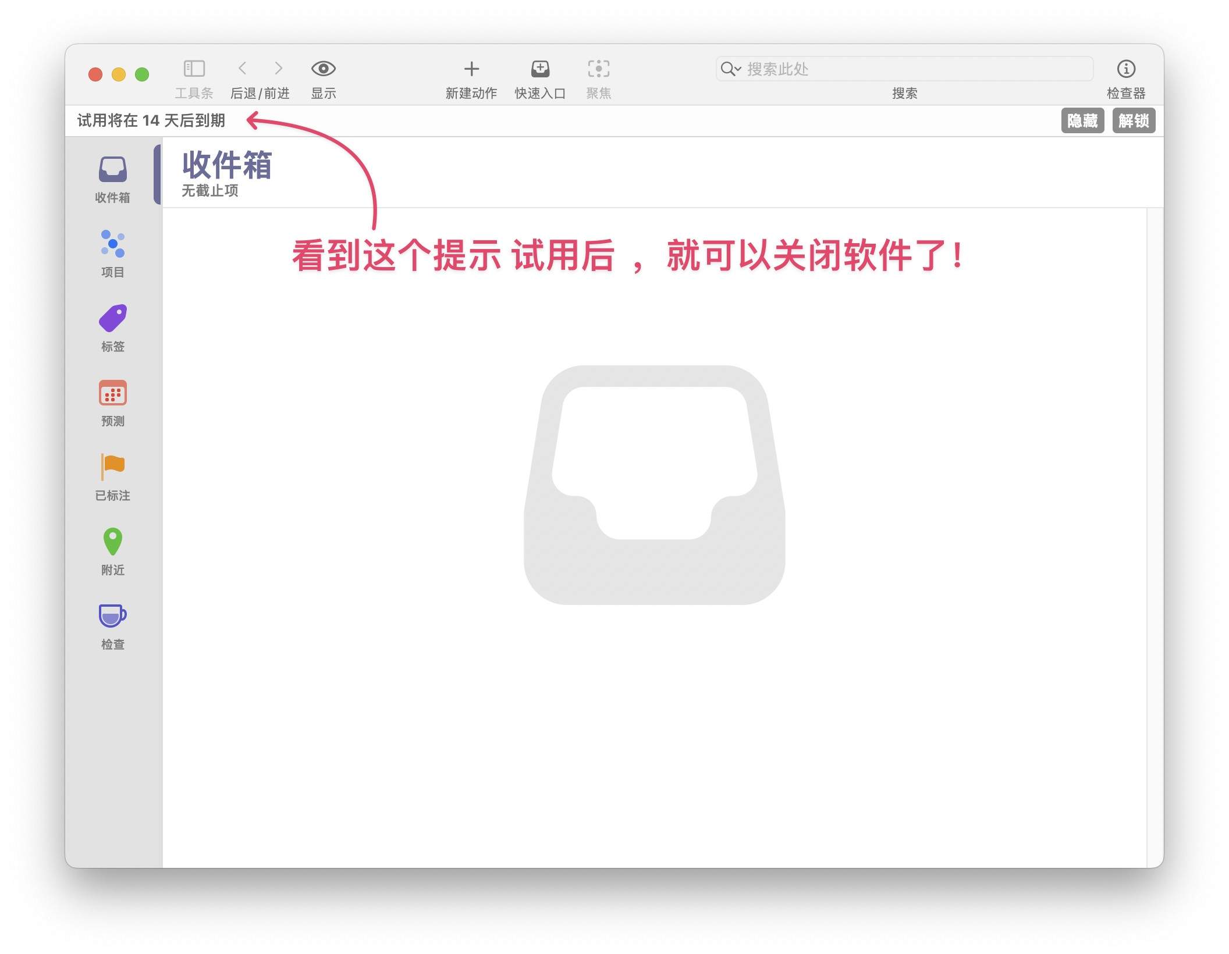Unlock the app with 解锁
This screenshot has width=1229, height=954.
tap(1134, 121)
